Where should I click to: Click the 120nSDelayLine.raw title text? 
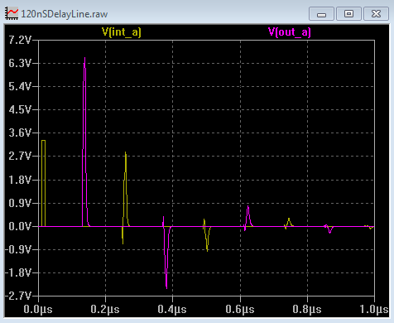pos(65,14)
